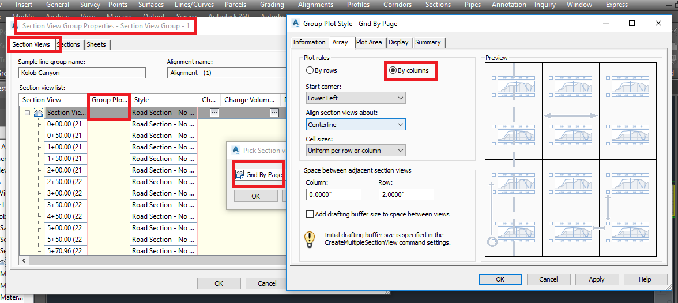
Task: Select section view 1+50.00 row
Action: tap(65, 158)
